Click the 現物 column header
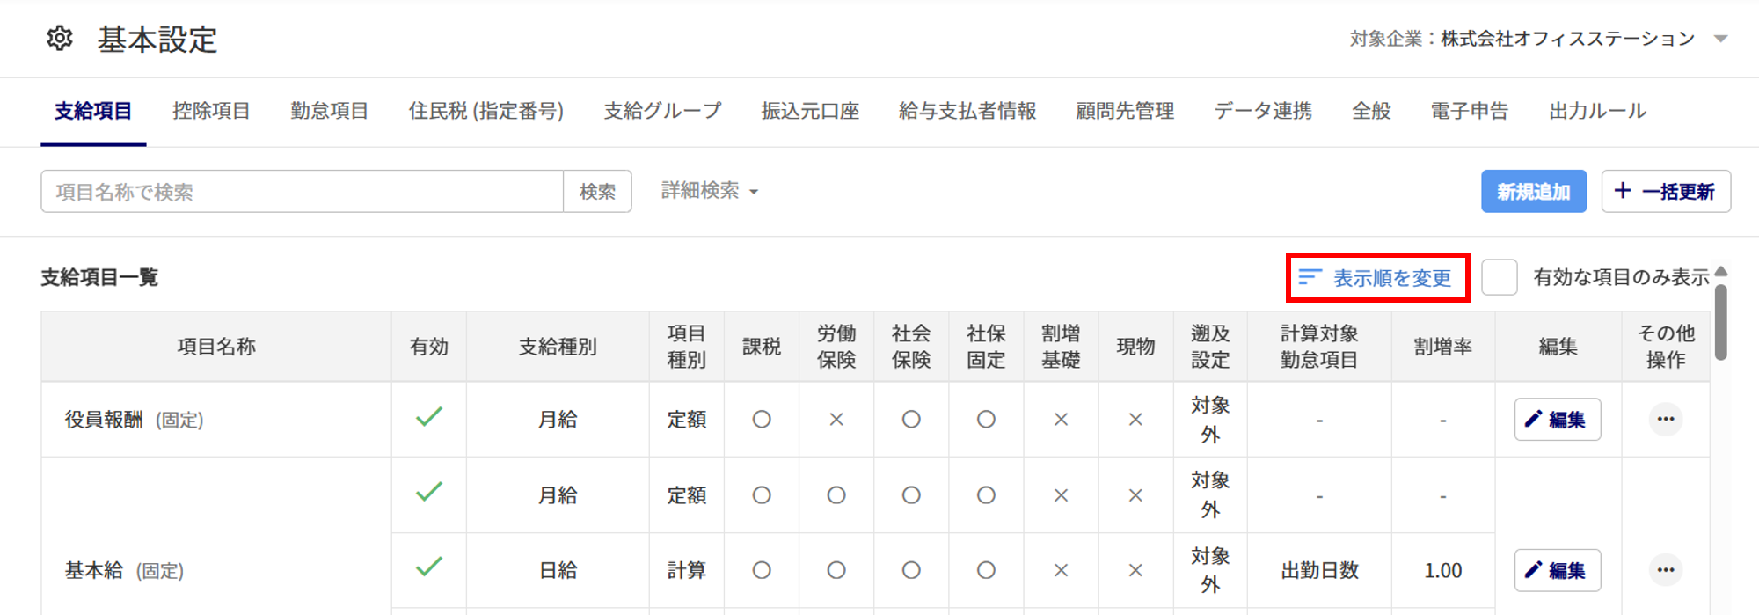This screenshot has width=1759, height=615. pyautogui.click(x=1135, y=347)
